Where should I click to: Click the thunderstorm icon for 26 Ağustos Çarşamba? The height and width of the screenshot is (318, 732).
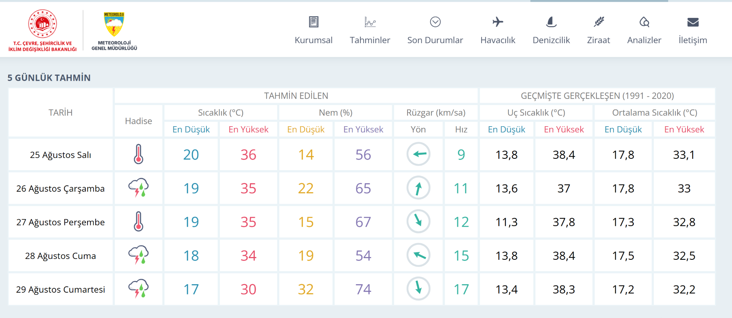coord(138,188)
